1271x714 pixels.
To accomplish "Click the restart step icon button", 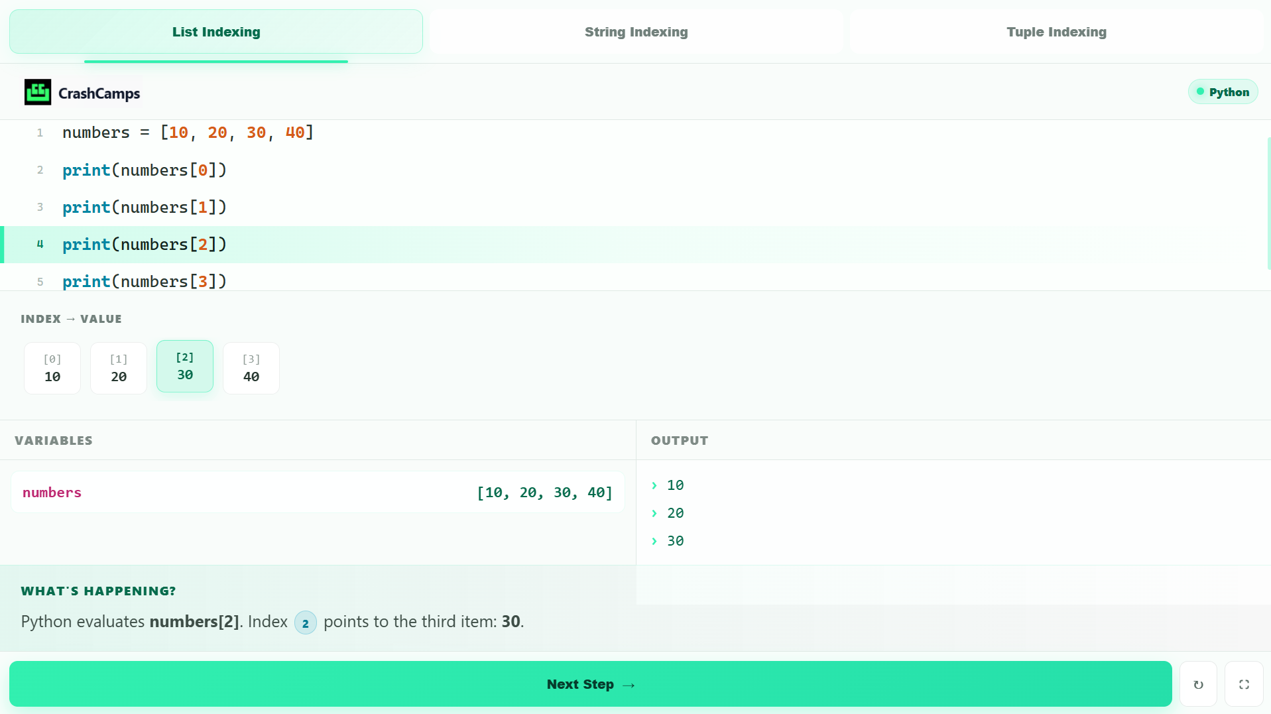I will tap(1198, 684).
